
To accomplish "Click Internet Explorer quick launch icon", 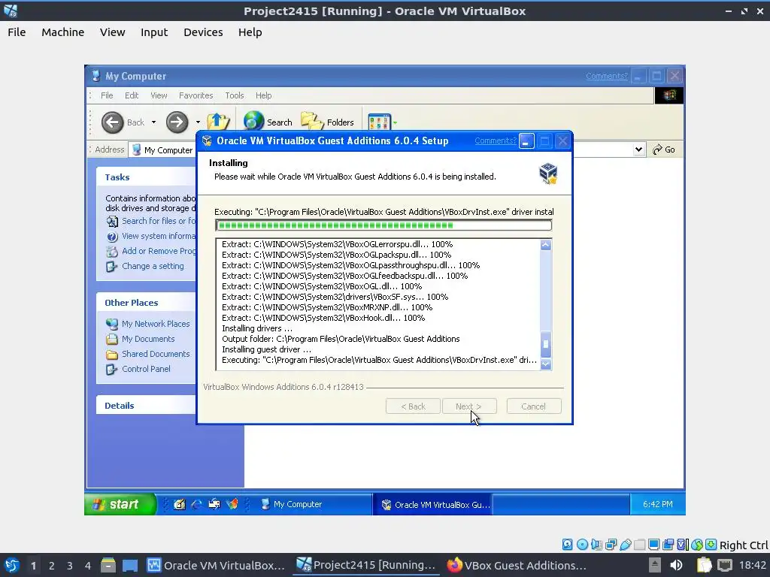I will coord(196,504).
